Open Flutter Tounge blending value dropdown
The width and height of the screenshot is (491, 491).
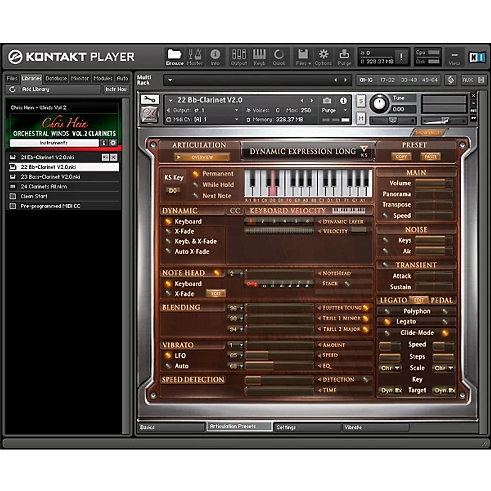tap(241, 309)
